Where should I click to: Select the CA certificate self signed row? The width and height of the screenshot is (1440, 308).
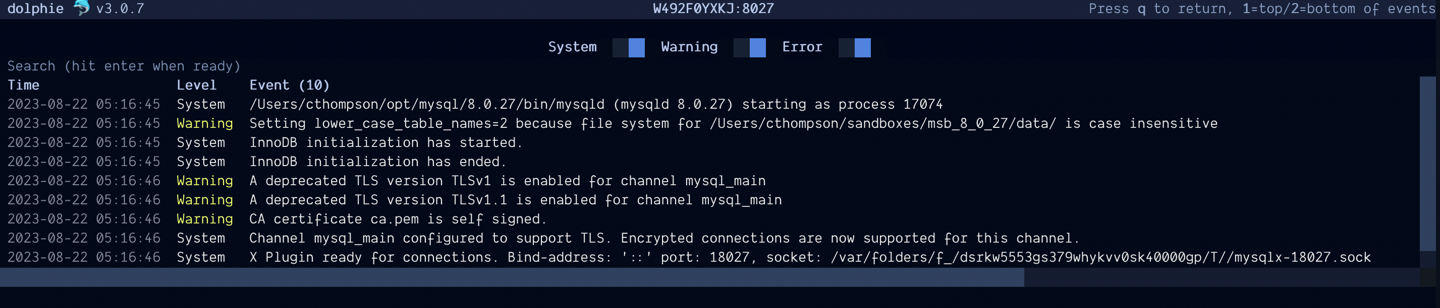click(710, 219)
